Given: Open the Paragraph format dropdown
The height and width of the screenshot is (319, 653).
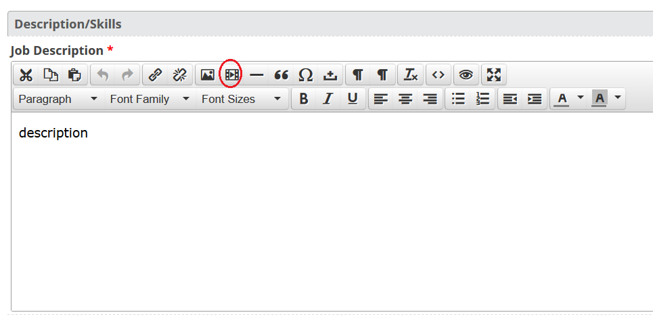Looking at the screenshot, I should [x=59, y=99].
